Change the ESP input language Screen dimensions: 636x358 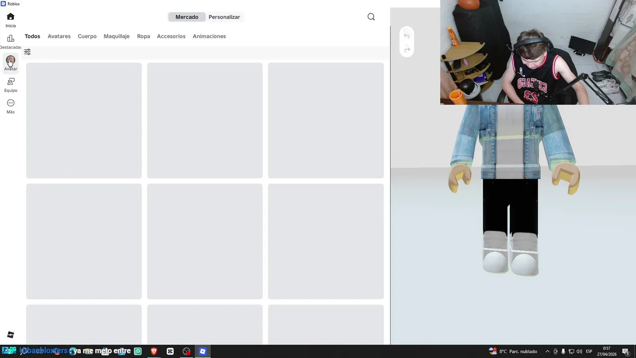tap(589, 351)
